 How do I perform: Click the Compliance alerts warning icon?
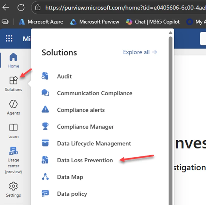coord(45,109)
